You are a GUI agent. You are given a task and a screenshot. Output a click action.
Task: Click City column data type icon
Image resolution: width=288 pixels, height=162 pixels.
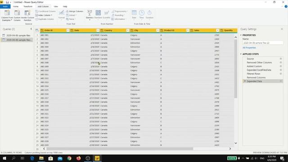pos(132,30)
